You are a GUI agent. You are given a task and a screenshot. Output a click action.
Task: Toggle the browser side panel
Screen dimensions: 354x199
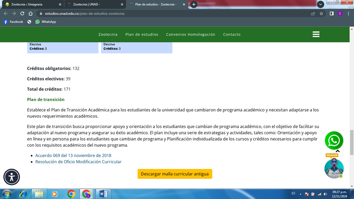(x=331, y=13)
